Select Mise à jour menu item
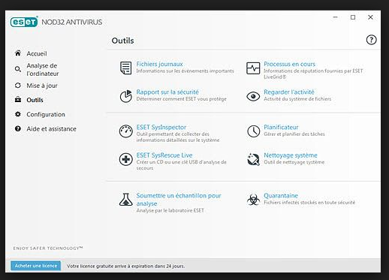Viewport: 389px width, 280px height. 42,86
